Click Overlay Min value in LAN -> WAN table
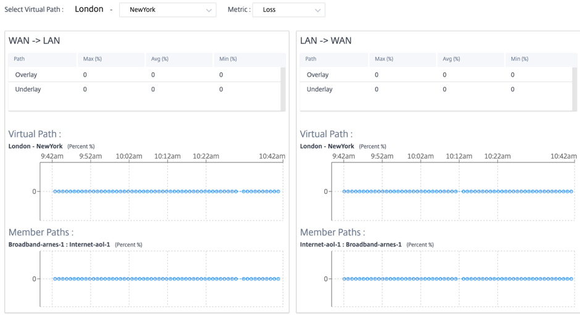 [513, 75]
